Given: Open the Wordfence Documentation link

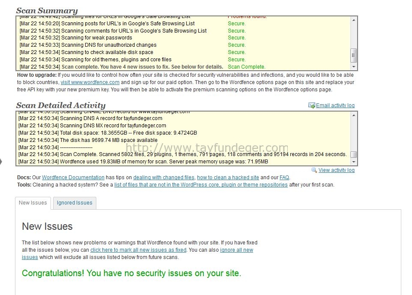Looking at the screenshot, I should pos(73,178).
